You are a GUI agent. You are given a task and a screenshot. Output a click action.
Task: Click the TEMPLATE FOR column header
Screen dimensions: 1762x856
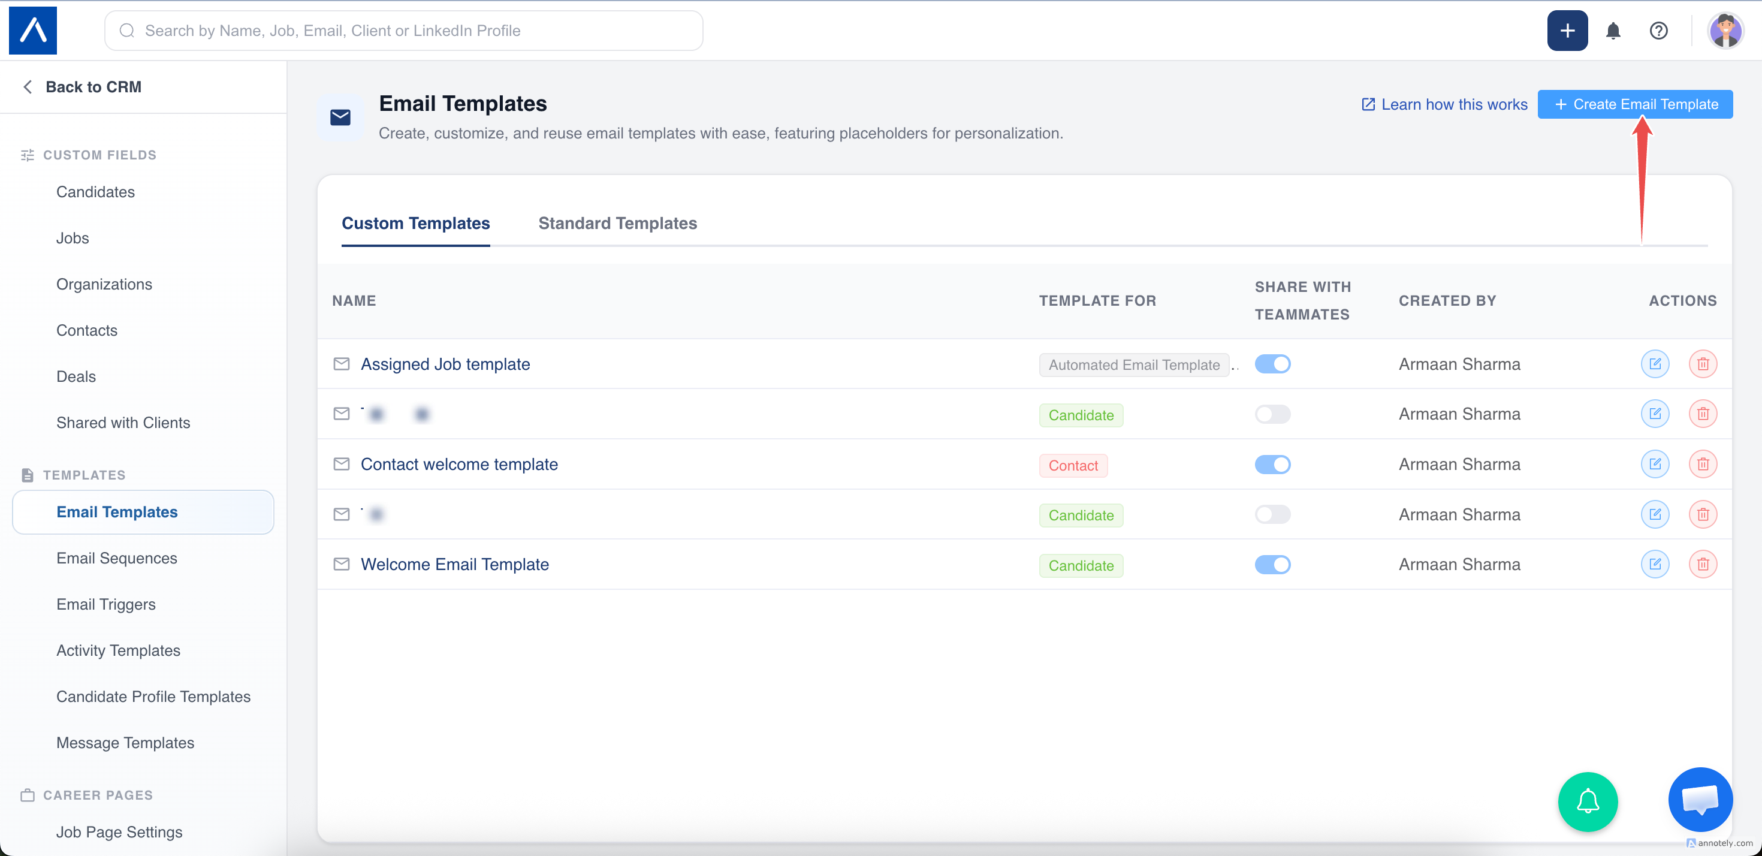click(x=1097, y=300)
